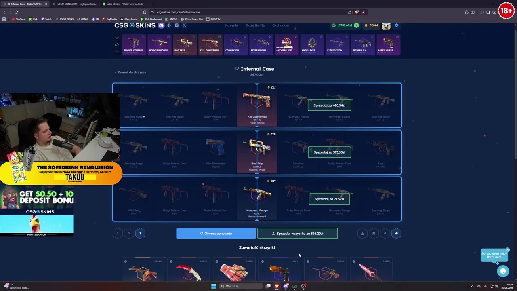Click the share icon in the address bar
517x291 pixels.
click(349, 12)
